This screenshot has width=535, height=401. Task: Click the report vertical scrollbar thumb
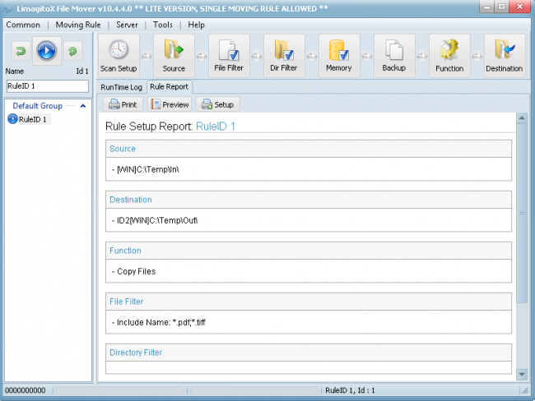pyautogui.click(x=521, y=214)
